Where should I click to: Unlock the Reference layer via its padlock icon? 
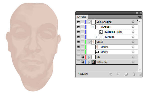tap(83, 62)
